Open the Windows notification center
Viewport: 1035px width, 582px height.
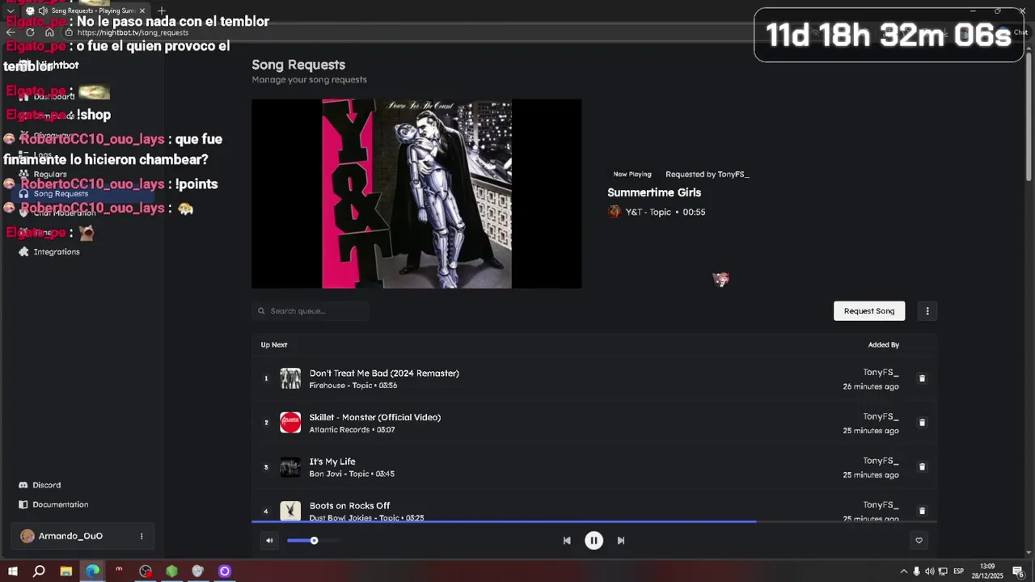point(1018,571)
